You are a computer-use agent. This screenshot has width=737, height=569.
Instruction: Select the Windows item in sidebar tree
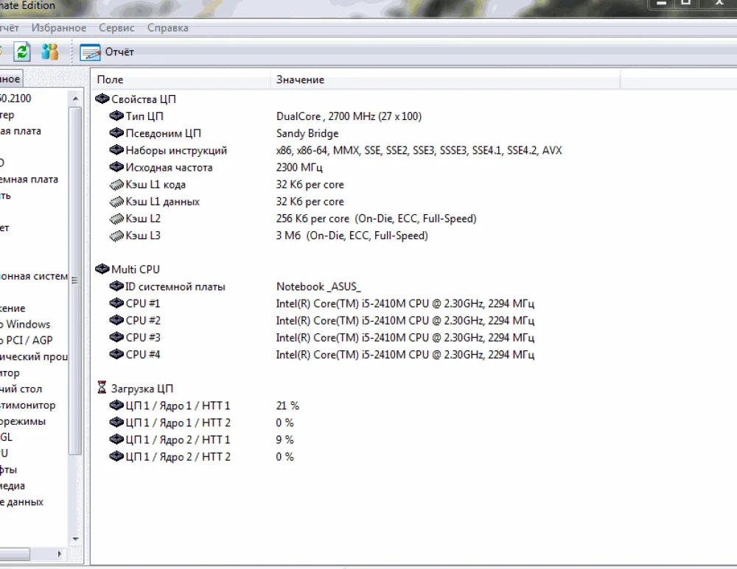[25, 324]
